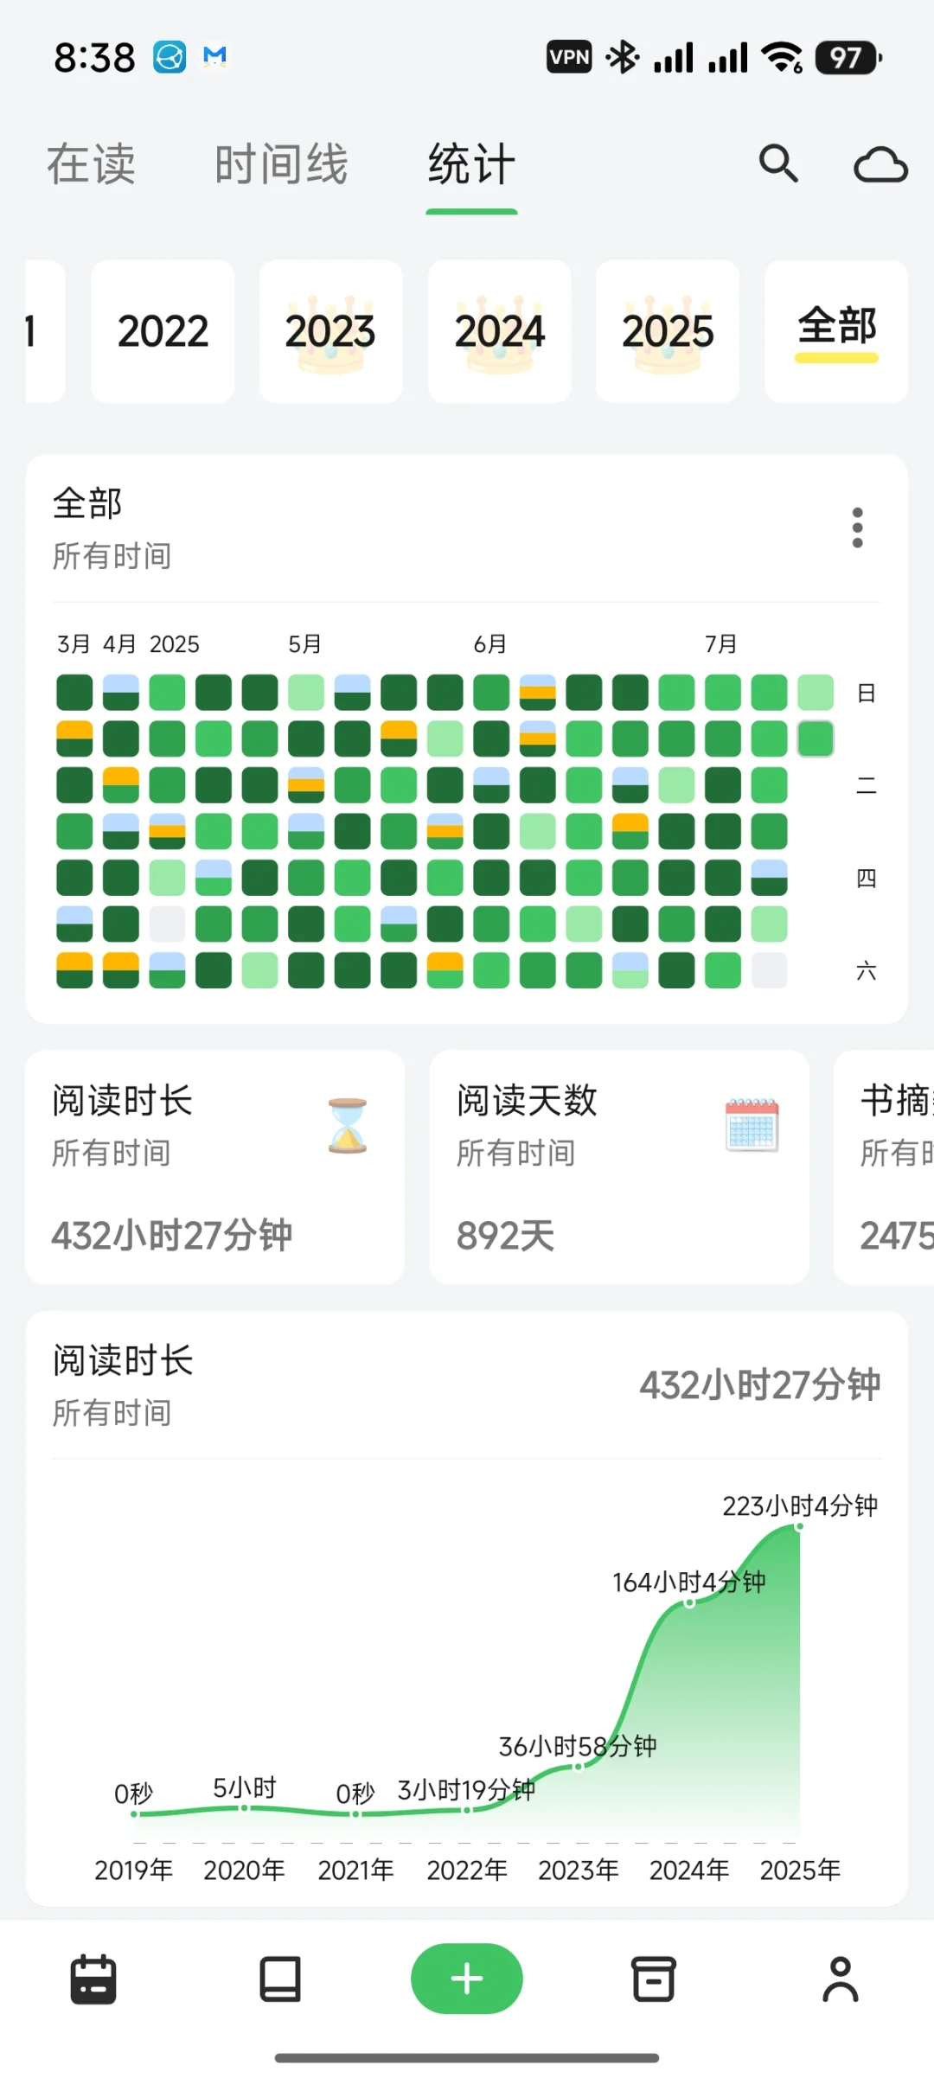934x2078 pixels.
Task: Select the 2025 year chip
Action: [x=668, y=331]
